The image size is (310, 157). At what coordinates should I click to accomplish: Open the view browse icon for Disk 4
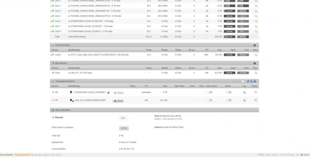coord(256,11)
